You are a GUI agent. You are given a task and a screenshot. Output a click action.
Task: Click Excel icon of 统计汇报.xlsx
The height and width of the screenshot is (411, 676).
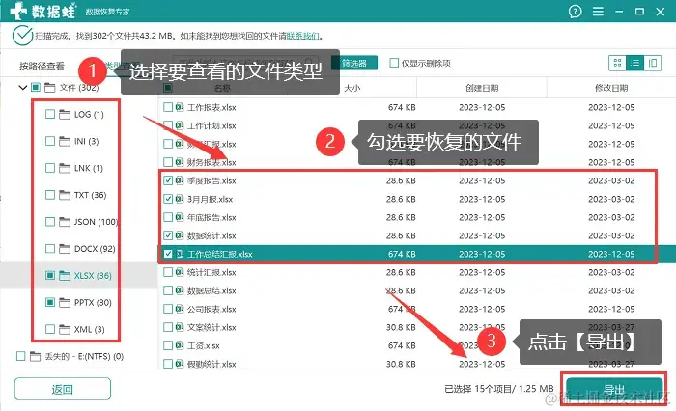tap(180, 272)
